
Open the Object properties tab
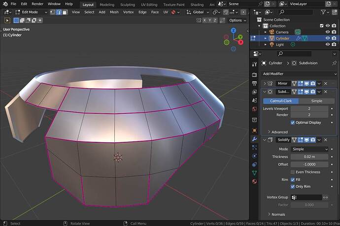point(255,130)
